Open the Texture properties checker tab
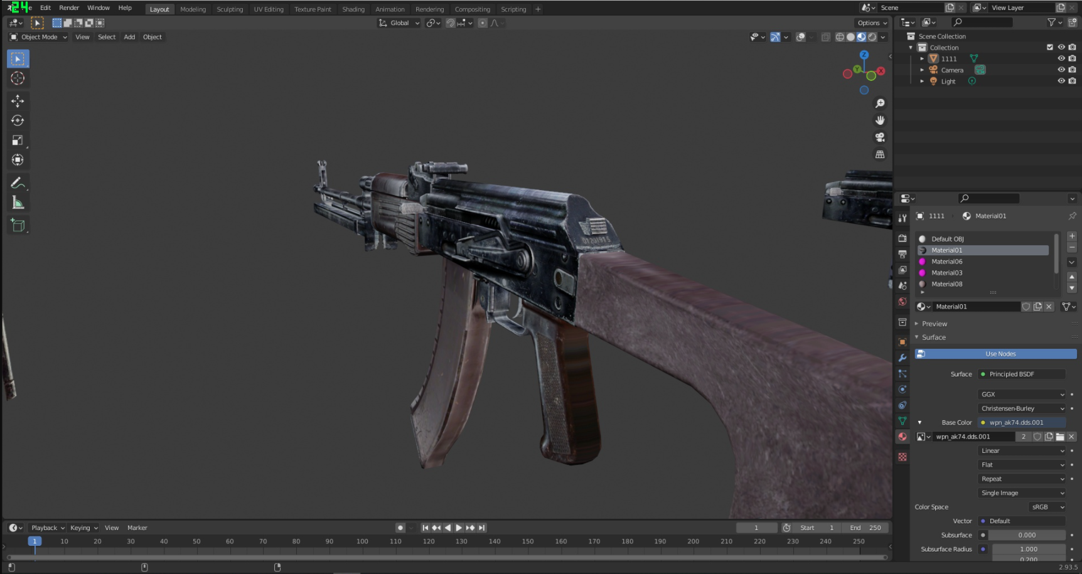This screenshot has width=1082, height=574. pyautogui.click(x=903, y=457)
